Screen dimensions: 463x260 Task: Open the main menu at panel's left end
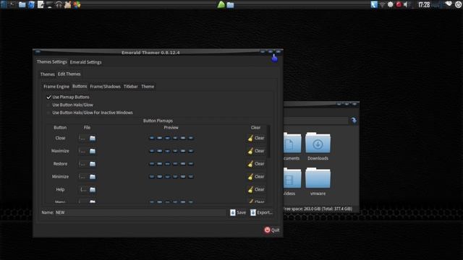tap(4, 4)
